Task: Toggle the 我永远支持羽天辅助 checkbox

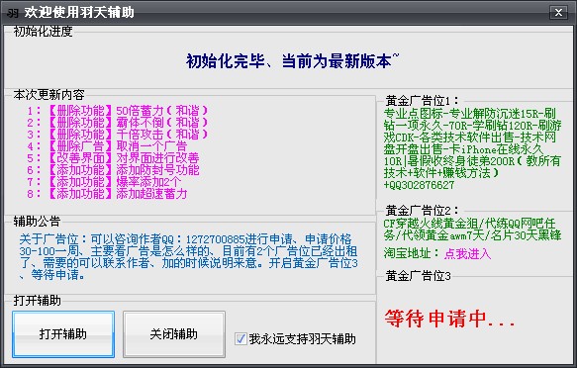Action: click(240, 338)
